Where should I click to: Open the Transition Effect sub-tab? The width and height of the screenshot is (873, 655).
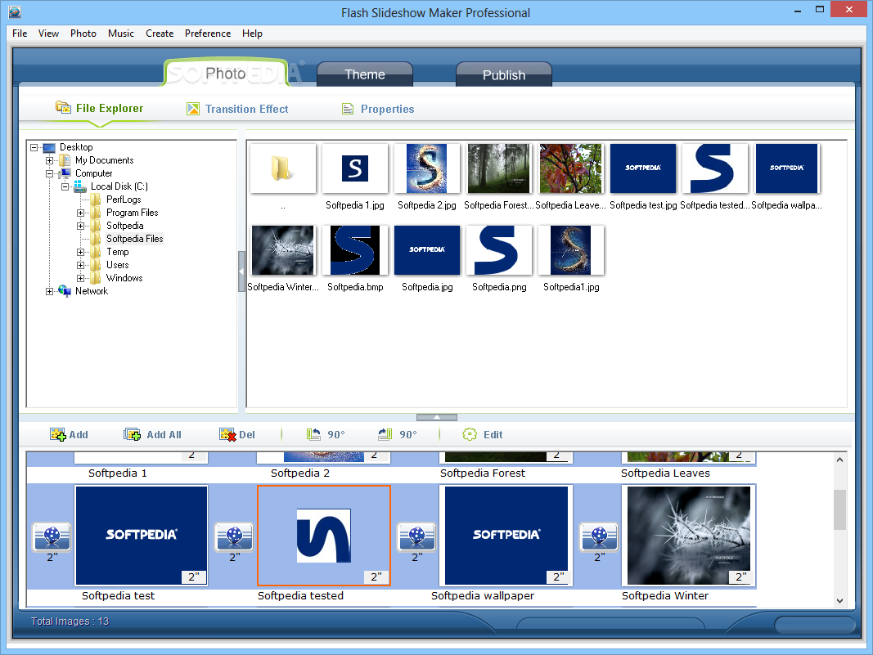(238, 109)
